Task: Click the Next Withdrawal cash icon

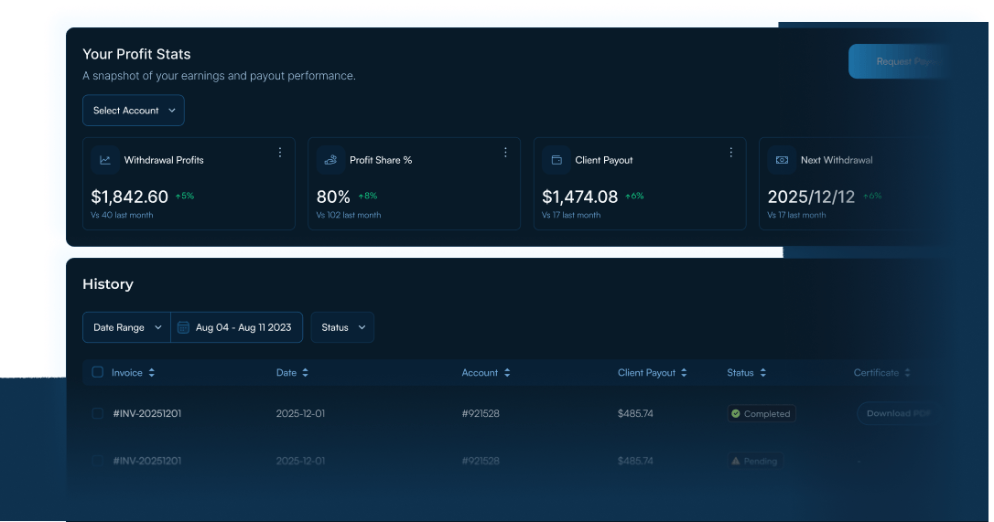Action: coord(783,160)
